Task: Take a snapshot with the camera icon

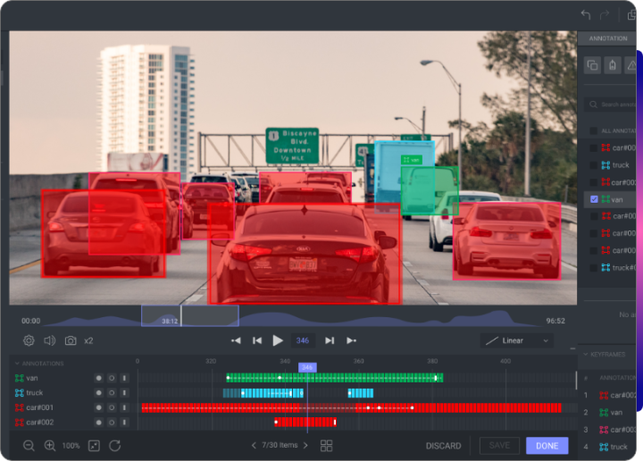Action: (x=71, y=340)
